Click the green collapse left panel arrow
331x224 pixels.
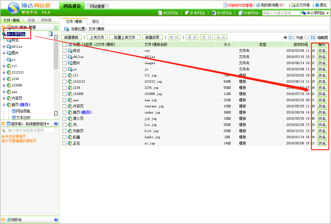56,27
